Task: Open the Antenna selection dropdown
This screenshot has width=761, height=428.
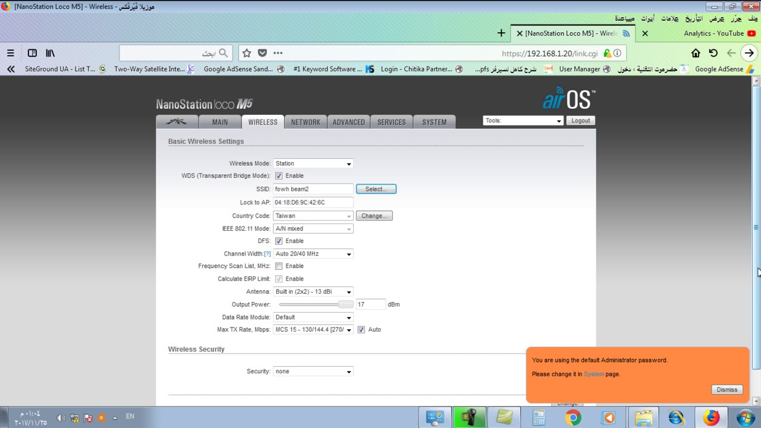Action: (x=313, y=292)
